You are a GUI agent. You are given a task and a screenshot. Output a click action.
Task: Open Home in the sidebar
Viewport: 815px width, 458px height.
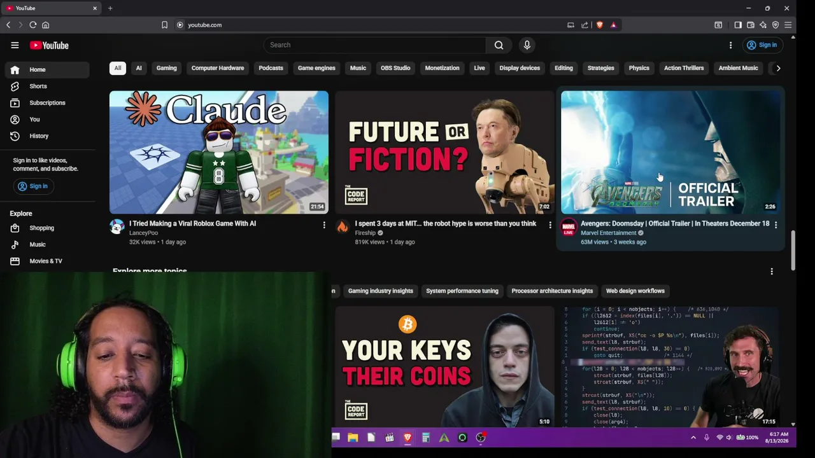click(x=48, y=70)
